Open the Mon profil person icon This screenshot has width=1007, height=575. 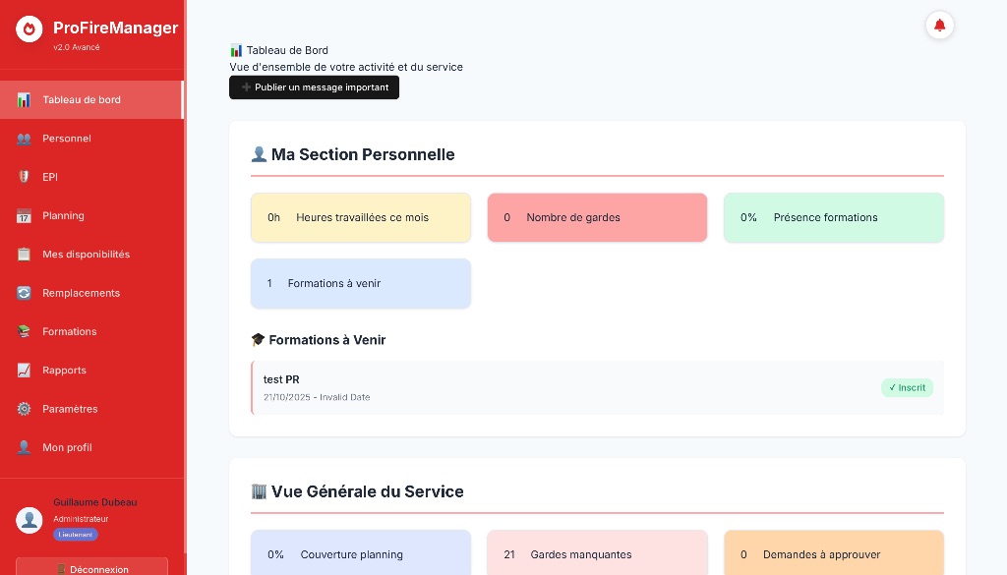pos(24,447)
